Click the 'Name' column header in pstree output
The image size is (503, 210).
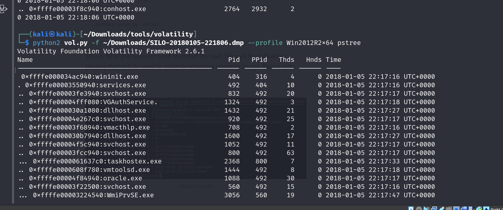tap(25, 60)
